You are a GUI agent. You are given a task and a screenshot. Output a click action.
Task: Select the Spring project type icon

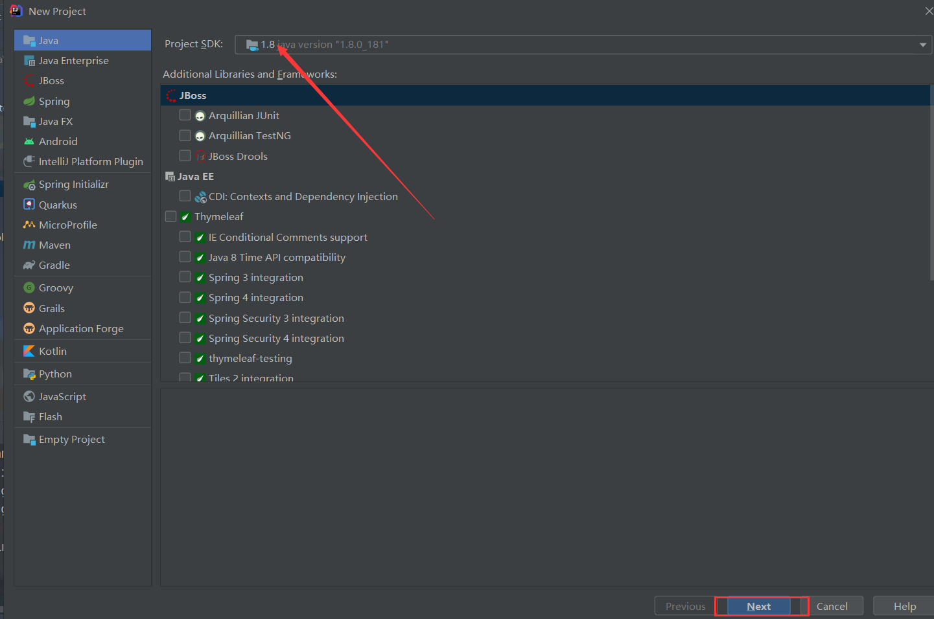pyautogui.click(x=30, y=101)
